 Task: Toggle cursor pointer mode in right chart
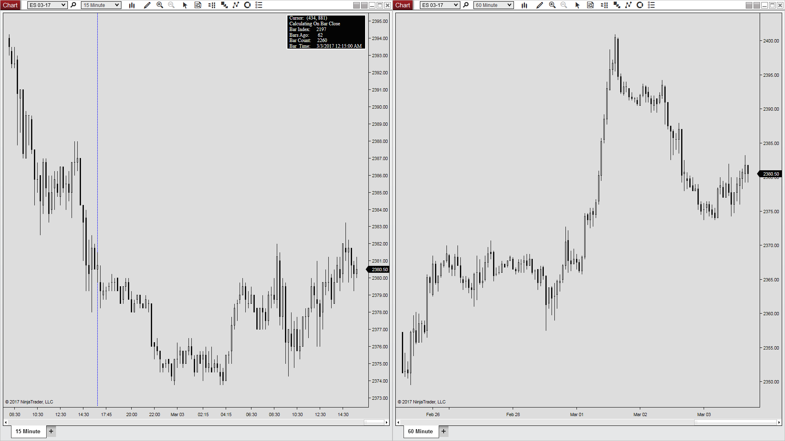[x=577, y=5]
